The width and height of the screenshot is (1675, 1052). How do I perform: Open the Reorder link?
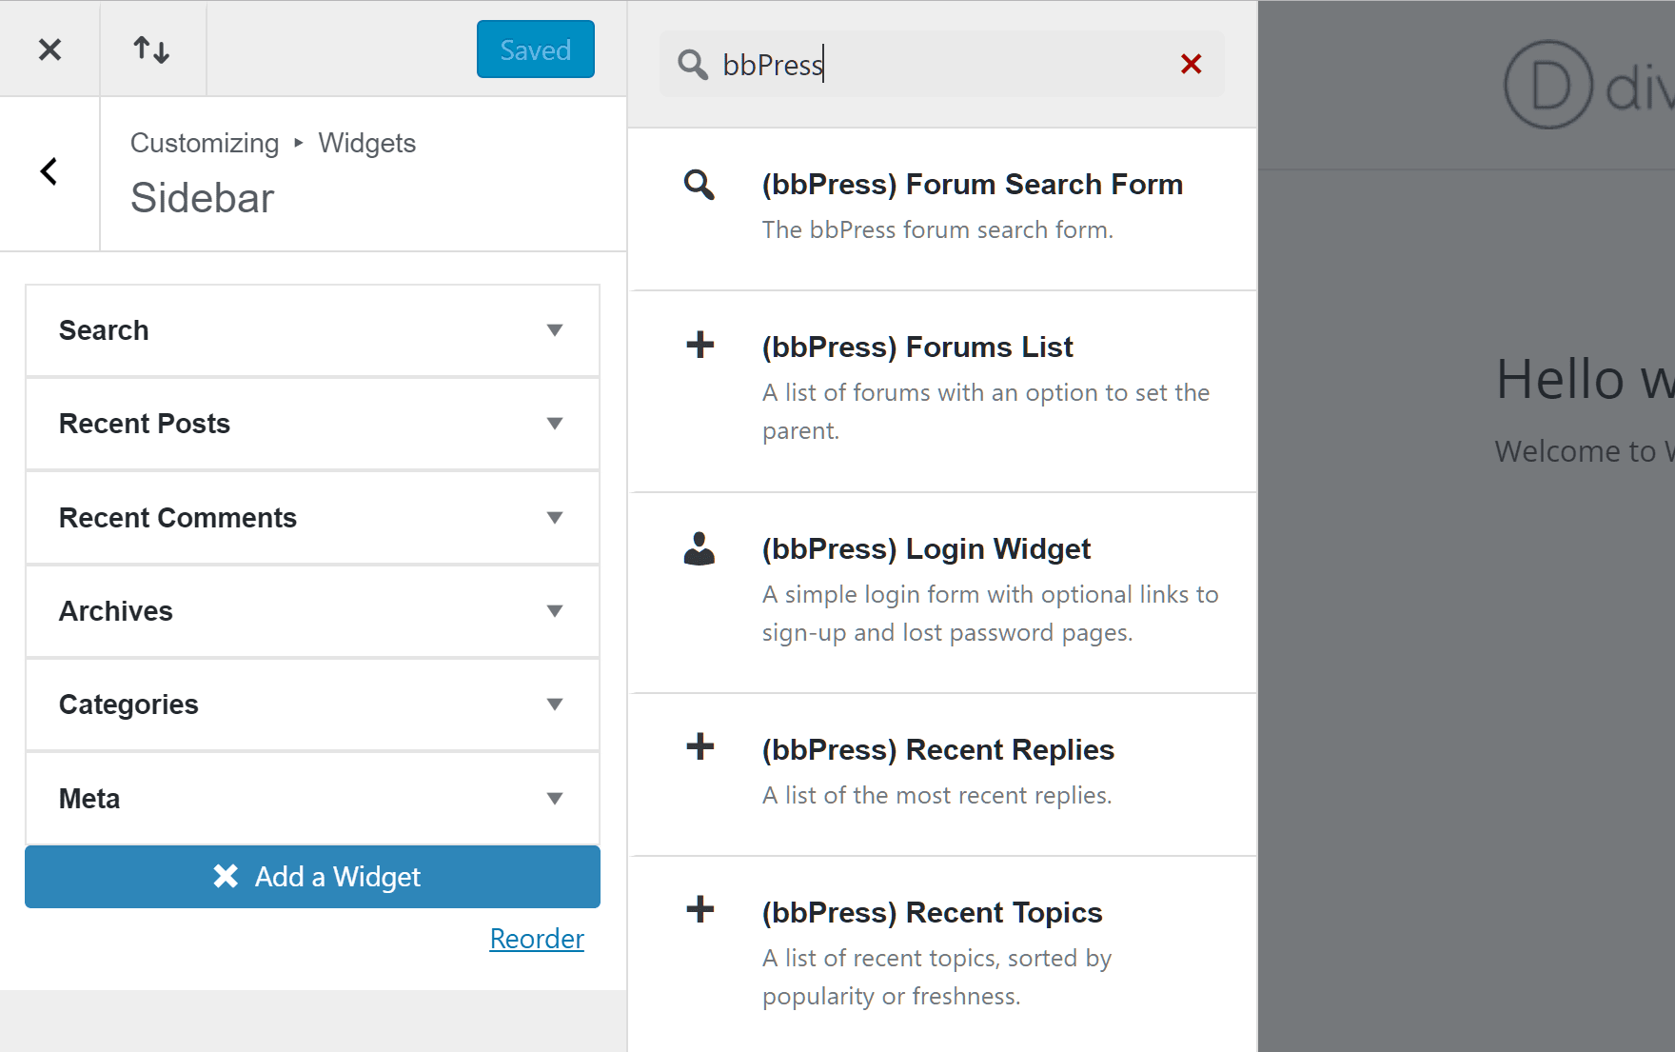click(x=536, y=939)
